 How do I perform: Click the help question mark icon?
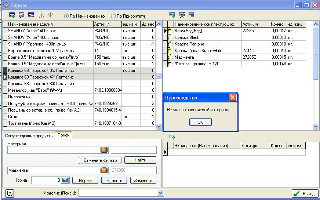coord(10,193)
